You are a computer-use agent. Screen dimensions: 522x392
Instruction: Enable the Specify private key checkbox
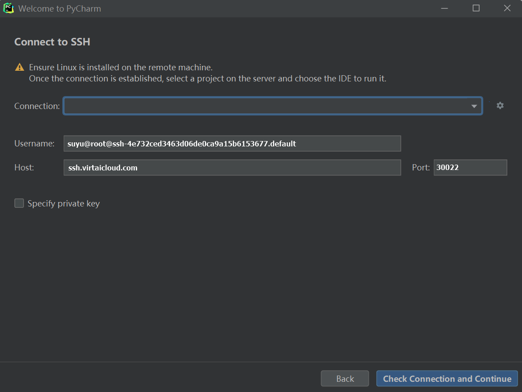tap(19, 203)
